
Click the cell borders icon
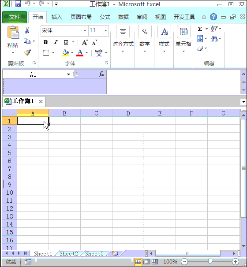click(x=46, y=53)
